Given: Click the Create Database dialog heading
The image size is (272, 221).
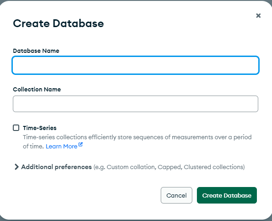Looking at the screenshot, I should [59, 23].
